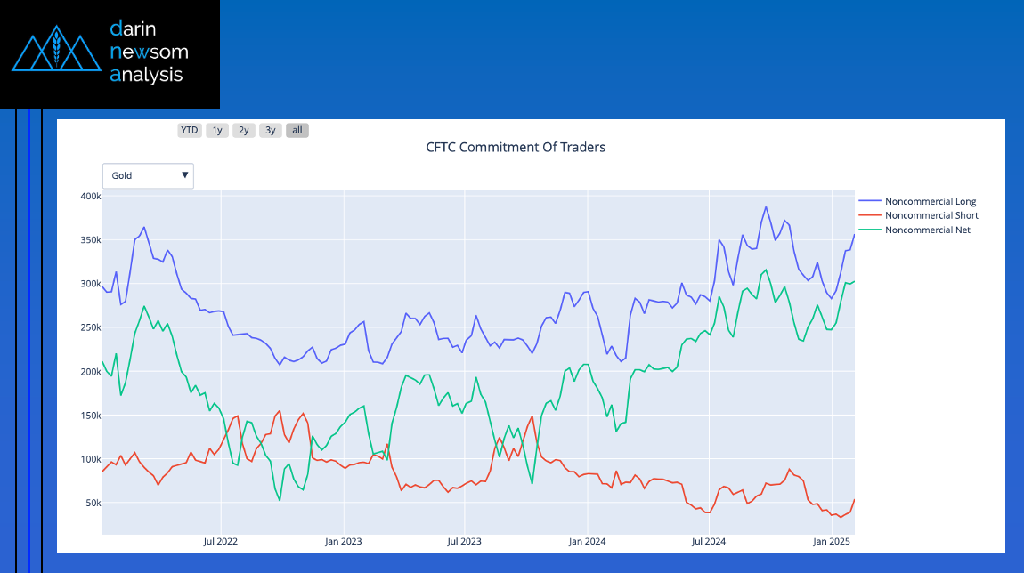1024x573 pixels.
Task: Click the mountain and wheat logo icon
Action: coord(57,52)
